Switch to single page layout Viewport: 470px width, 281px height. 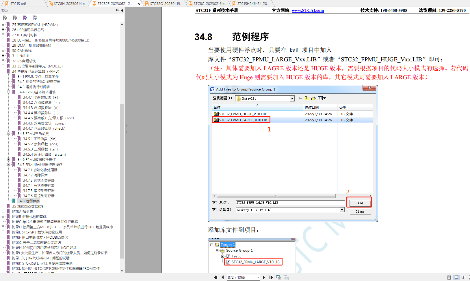tap(449, 278)
